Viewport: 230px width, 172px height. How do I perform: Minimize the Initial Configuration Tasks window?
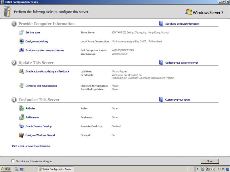(220, 2)
